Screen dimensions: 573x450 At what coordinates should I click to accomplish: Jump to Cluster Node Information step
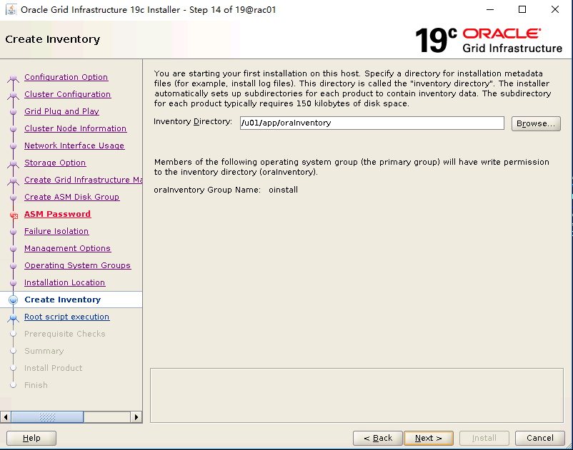click(x=75, y=128)
